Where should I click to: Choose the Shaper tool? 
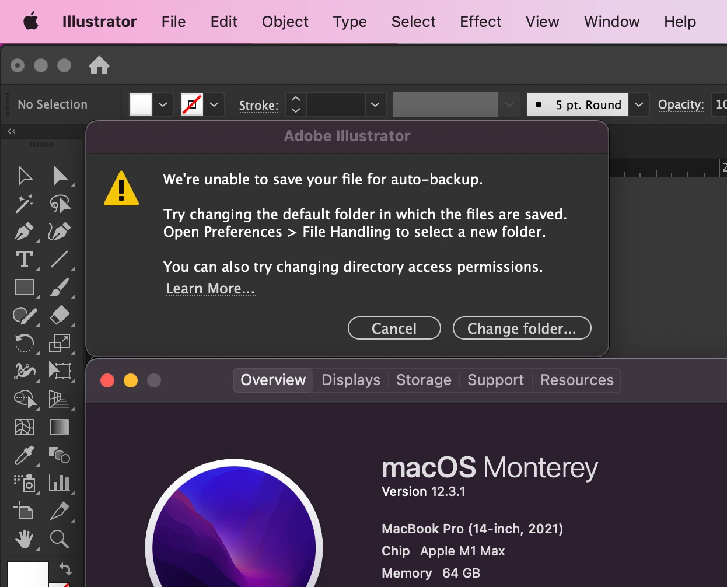(25, 315)
